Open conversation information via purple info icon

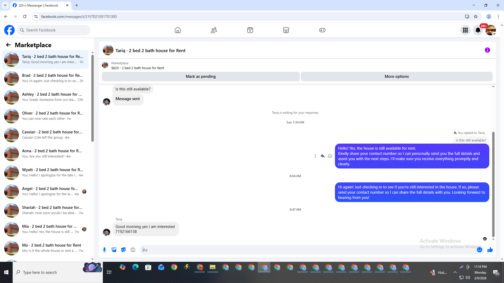[x=487, y=50]
